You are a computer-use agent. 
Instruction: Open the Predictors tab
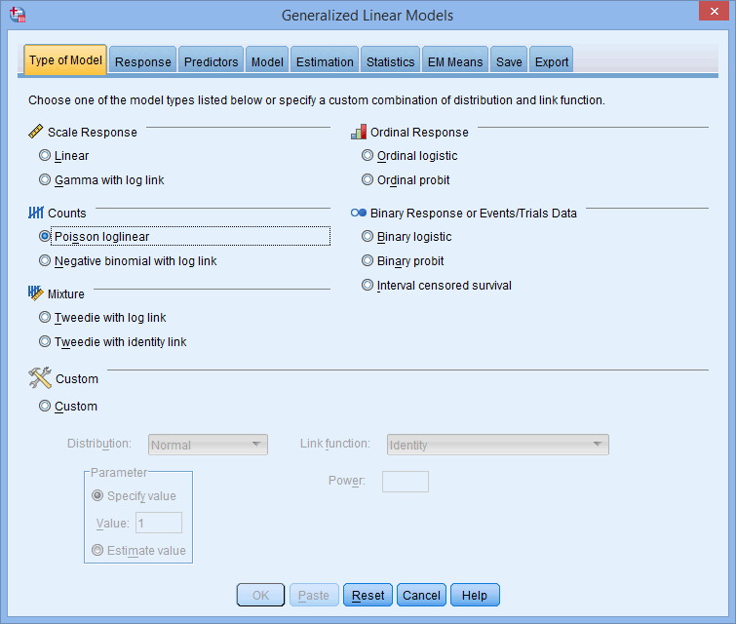[x=211, y=61]
